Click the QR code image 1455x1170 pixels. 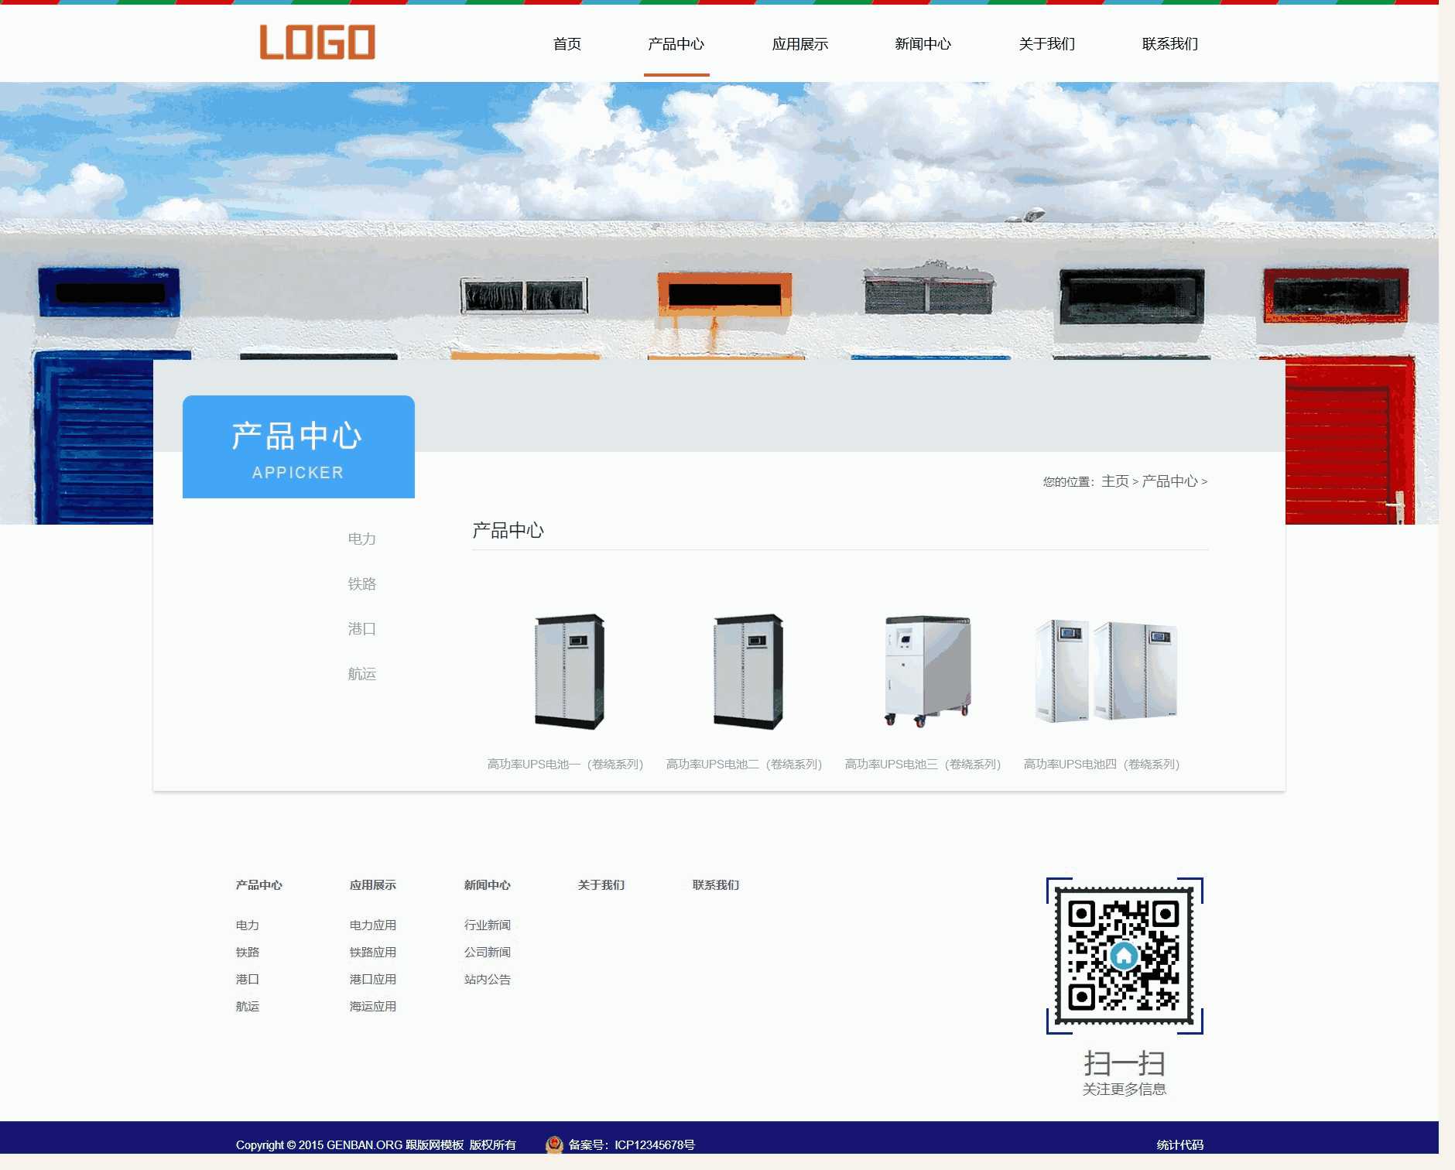tap(1124, 956)
